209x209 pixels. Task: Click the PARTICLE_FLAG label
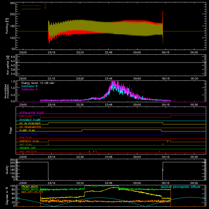point(29,141)
